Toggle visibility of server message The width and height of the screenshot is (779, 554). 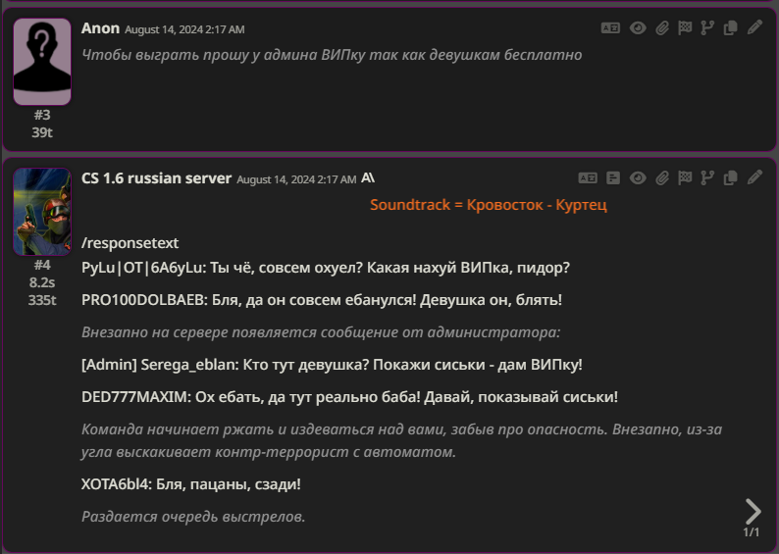coord(638,178)
